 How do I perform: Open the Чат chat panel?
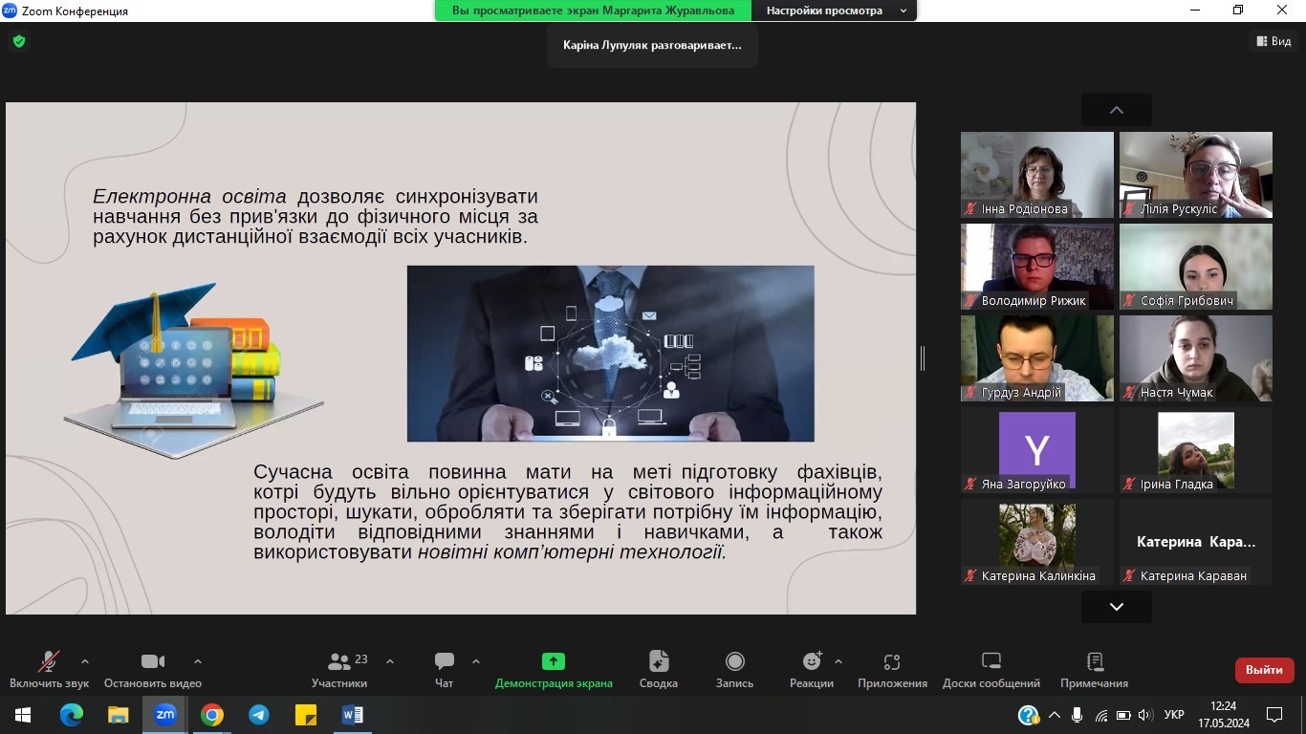pos(445,669)
